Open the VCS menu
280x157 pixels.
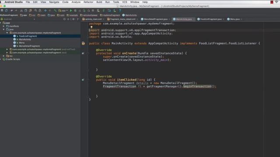pos(124,2)
